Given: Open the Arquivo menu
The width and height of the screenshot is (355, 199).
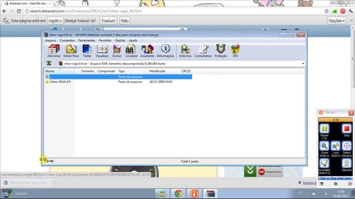Looking at the screenshot, I should 50,40.
